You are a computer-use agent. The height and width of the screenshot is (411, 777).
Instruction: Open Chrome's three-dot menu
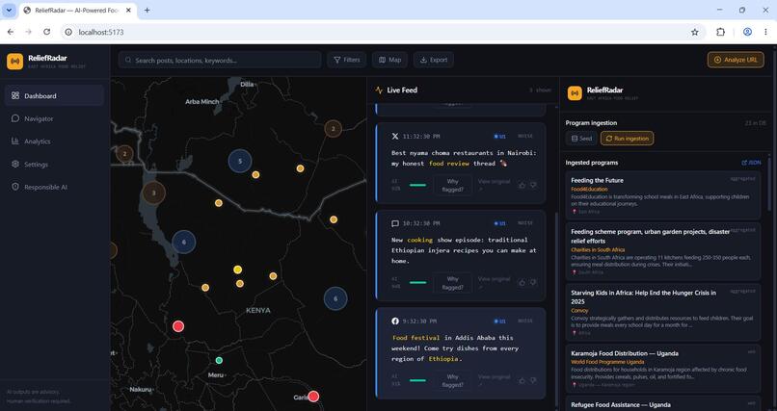(765, 32)
